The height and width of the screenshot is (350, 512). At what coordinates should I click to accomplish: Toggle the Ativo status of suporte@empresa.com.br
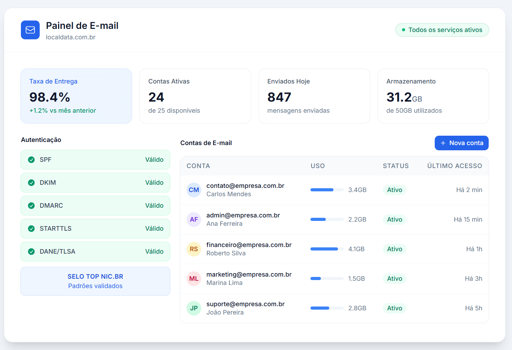[x=394, y=308]
